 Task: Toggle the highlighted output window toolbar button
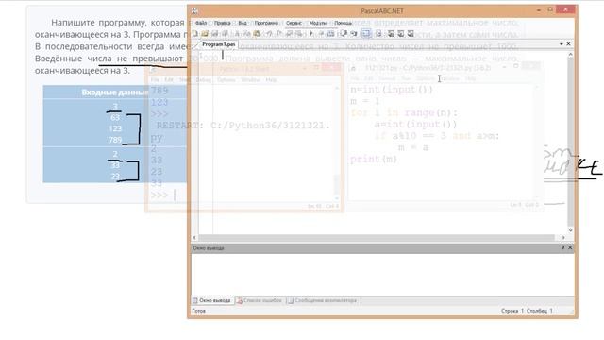pyautogui.click(x=366, y=34)
